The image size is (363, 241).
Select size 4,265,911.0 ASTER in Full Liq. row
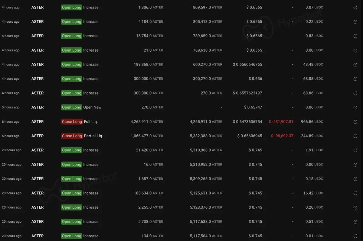point(147,122)
